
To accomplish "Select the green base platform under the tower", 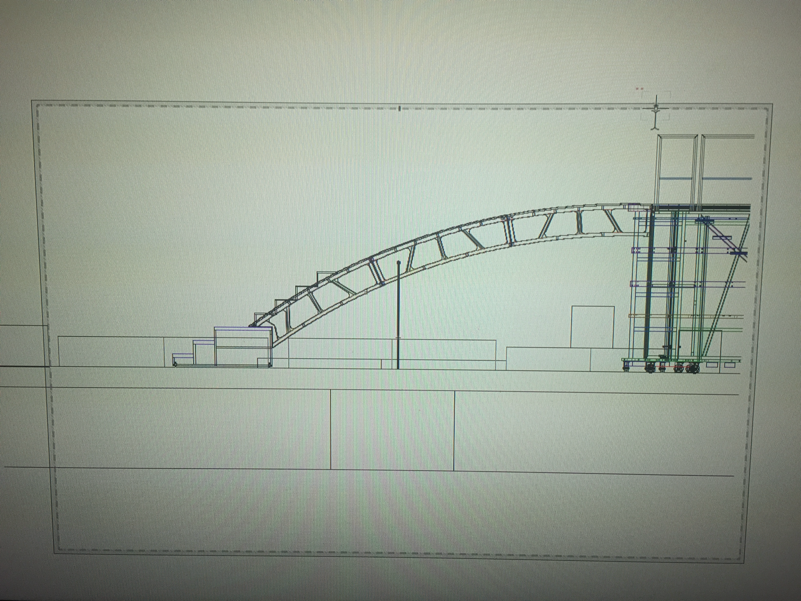I will [681, 360].
